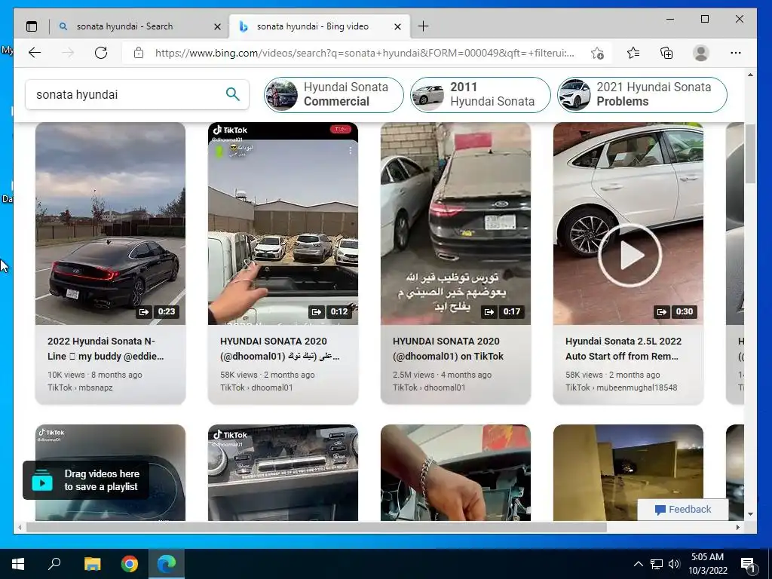Viewport: 772px width, 579px height.
Task: Click '2.5M views · 4 months ago' text
Action: (x=442, y=375)
